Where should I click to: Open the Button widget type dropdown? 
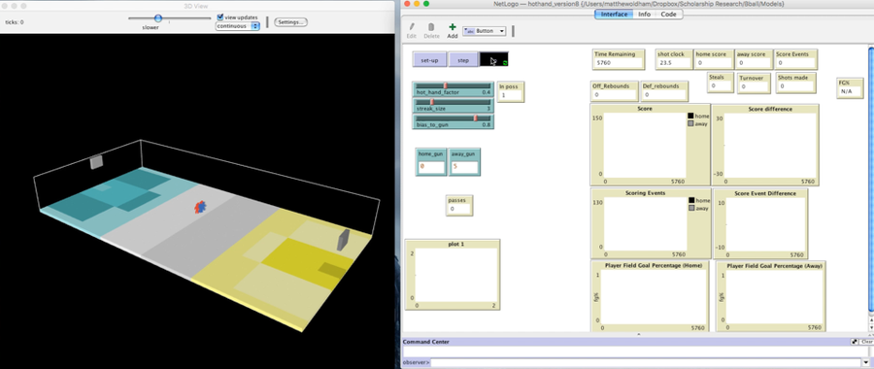[485, 31]
